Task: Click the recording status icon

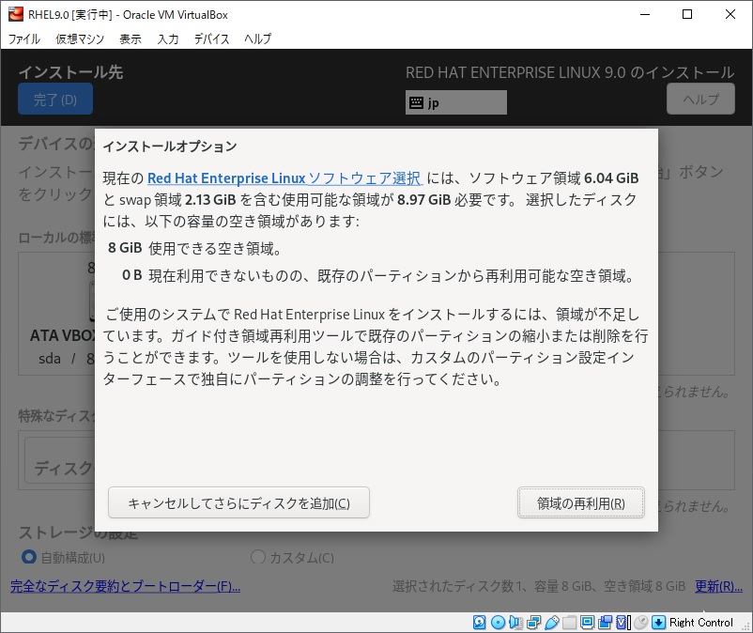Action: point(605,623)
